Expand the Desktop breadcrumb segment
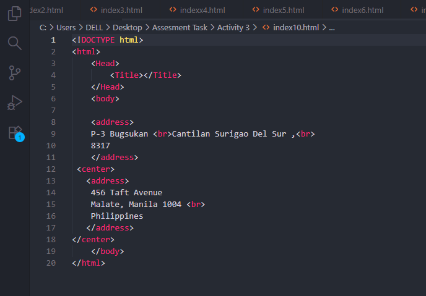Viewport: 426px width, 296px height. coord(128,28)
